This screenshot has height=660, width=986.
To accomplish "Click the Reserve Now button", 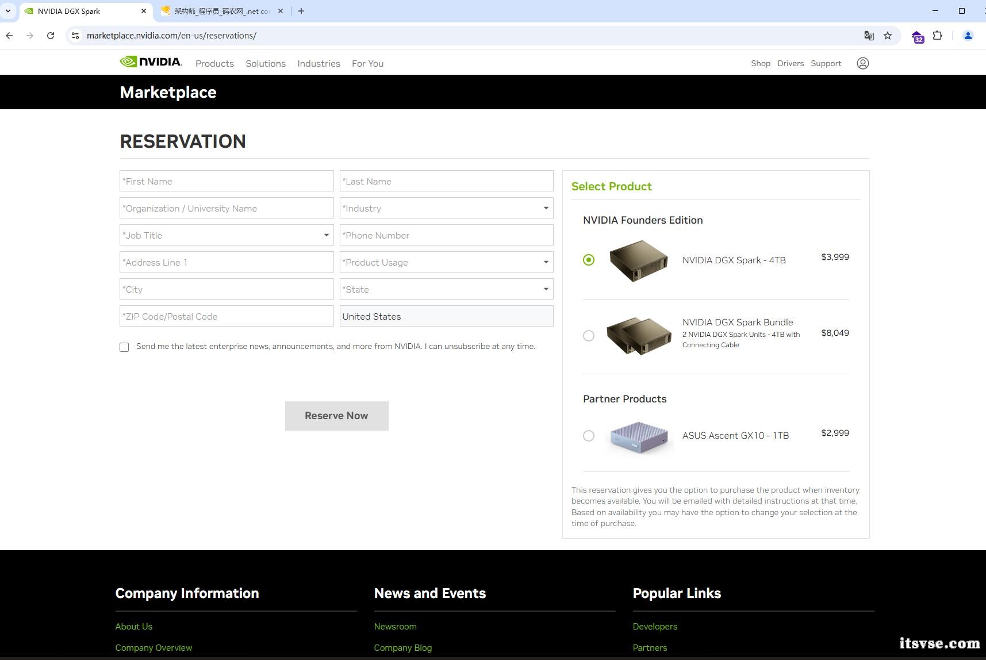I will (336, 416).
